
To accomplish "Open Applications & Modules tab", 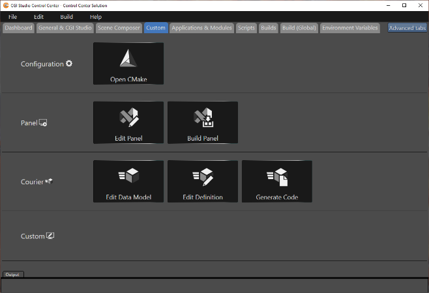I will [x=202, y=28].
